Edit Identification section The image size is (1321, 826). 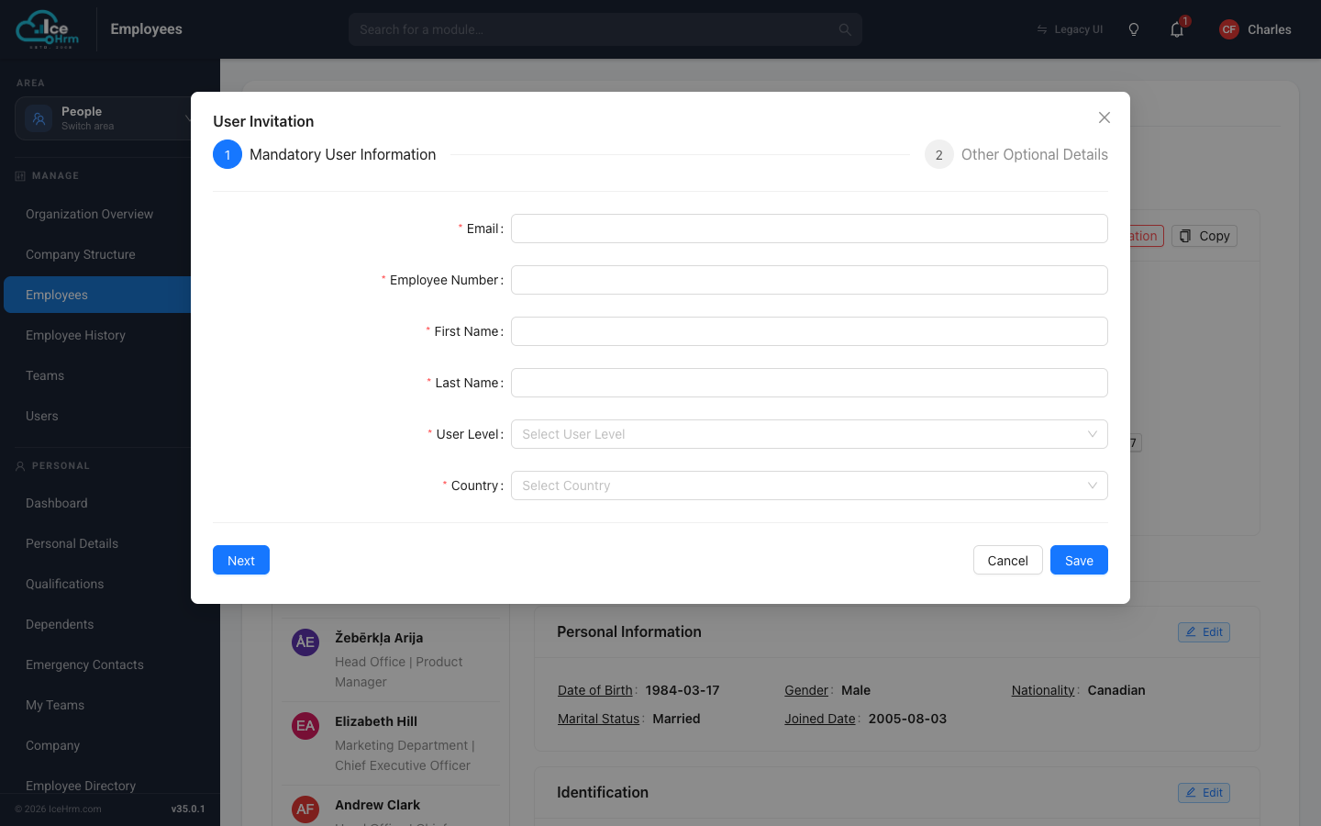tap(1204, 793)
